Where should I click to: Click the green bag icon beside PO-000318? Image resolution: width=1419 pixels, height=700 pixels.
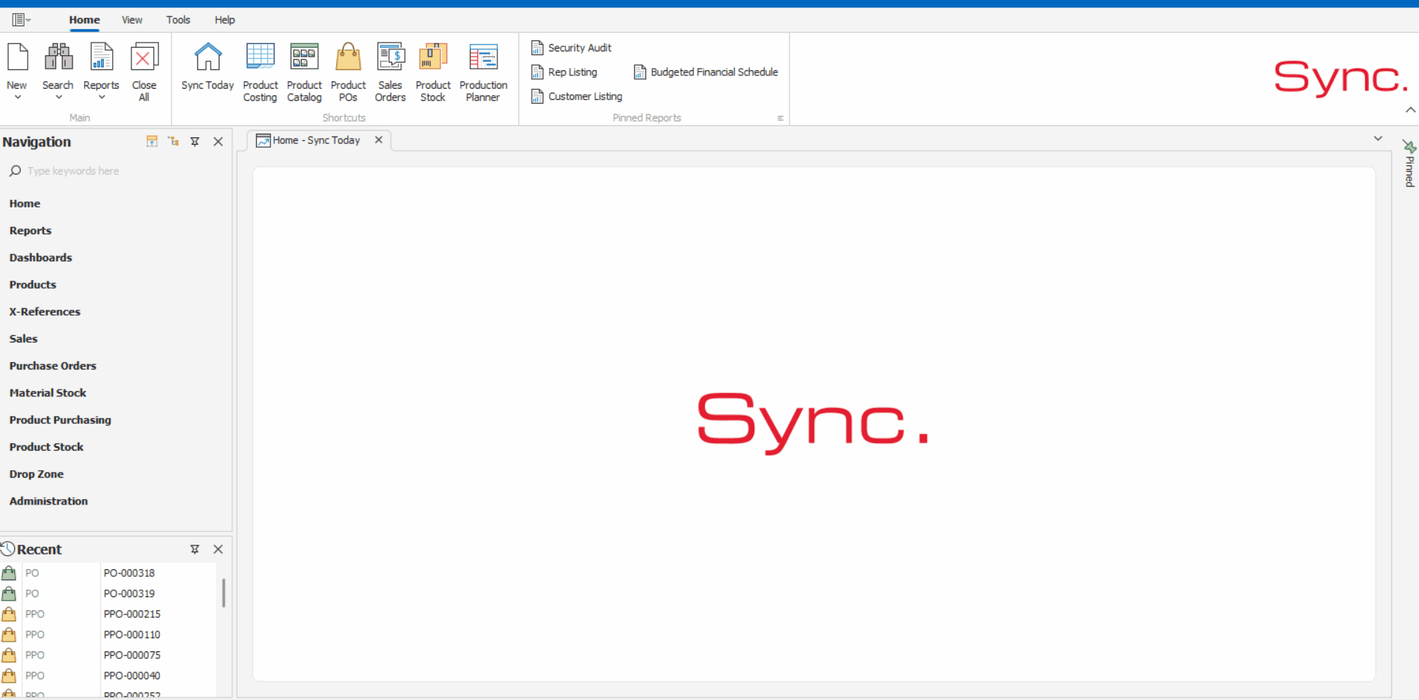(9, 573)
